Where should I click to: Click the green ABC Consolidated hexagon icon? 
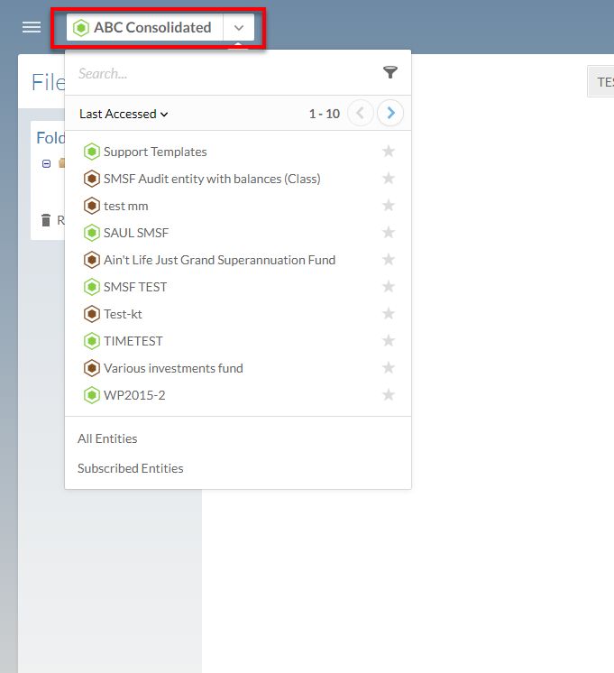[x=80, y=28]
